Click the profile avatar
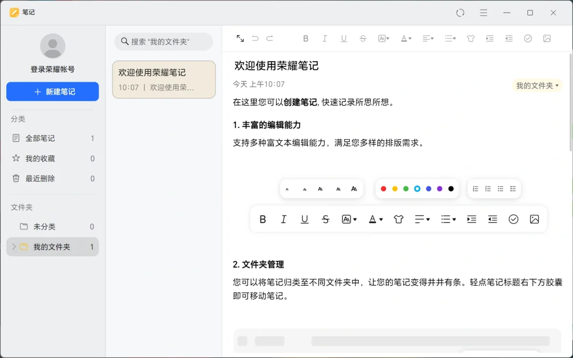This screenshot has height=358, width=573. [x=53, y=46]
